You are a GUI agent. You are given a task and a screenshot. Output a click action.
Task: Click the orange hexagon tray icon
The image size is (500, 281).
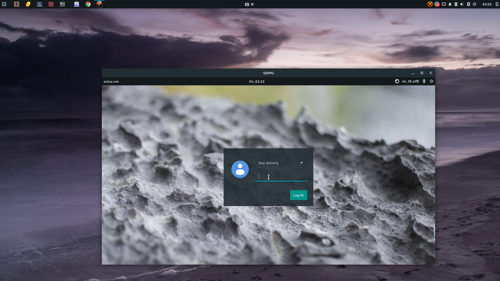click(x=430, y=4)
